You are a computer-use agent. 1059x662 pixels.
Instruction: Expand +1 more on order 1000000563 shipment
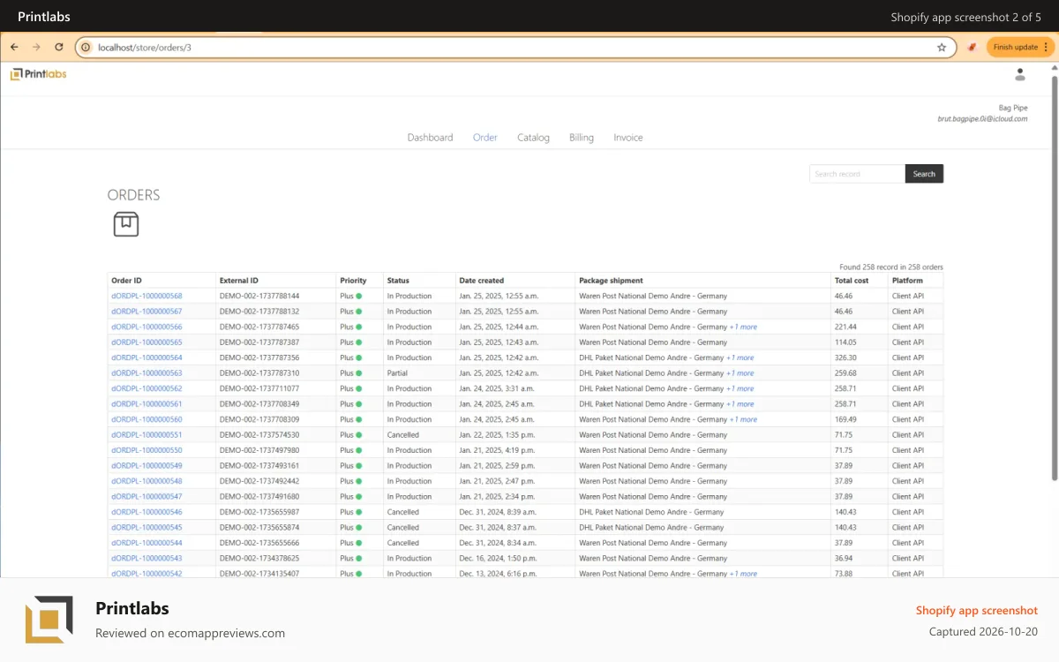[x=740, y=373]
